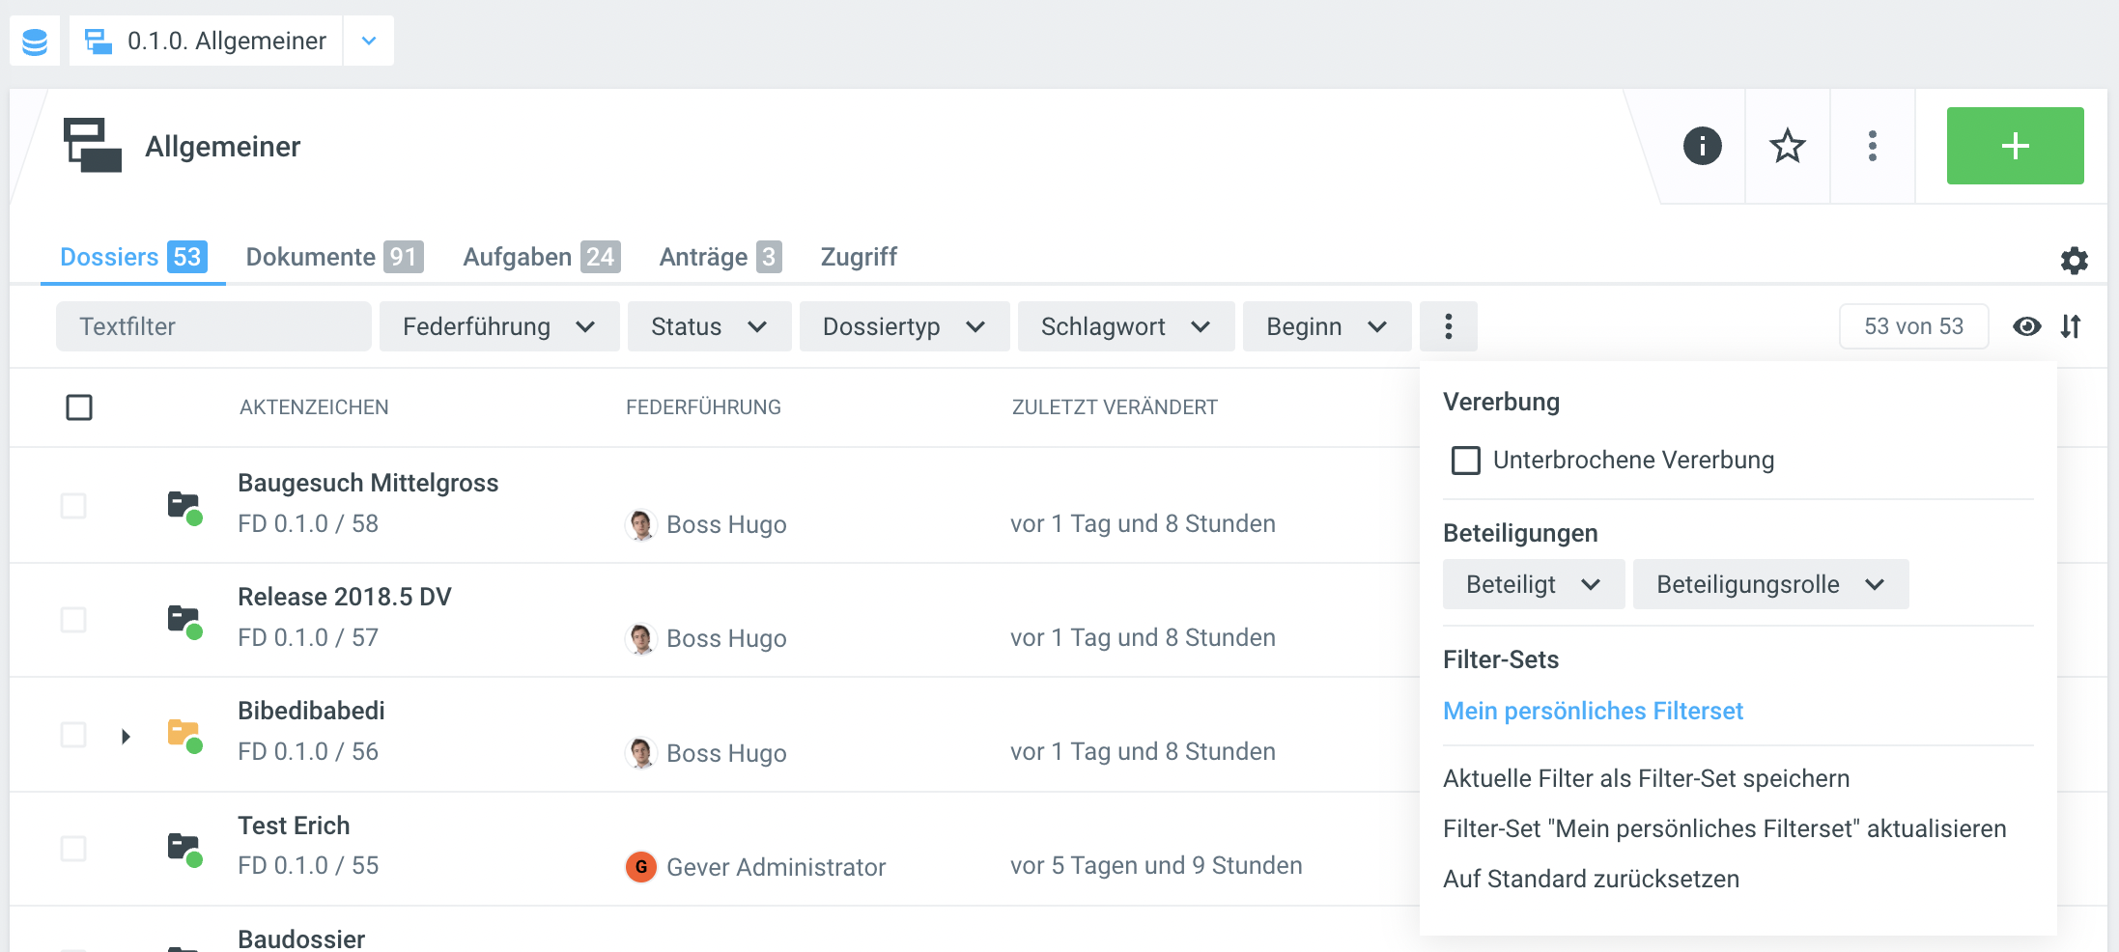2119x952 pixels.
Task: Open the info icon for Allgemeiner
Action: tap(1702, 147)
